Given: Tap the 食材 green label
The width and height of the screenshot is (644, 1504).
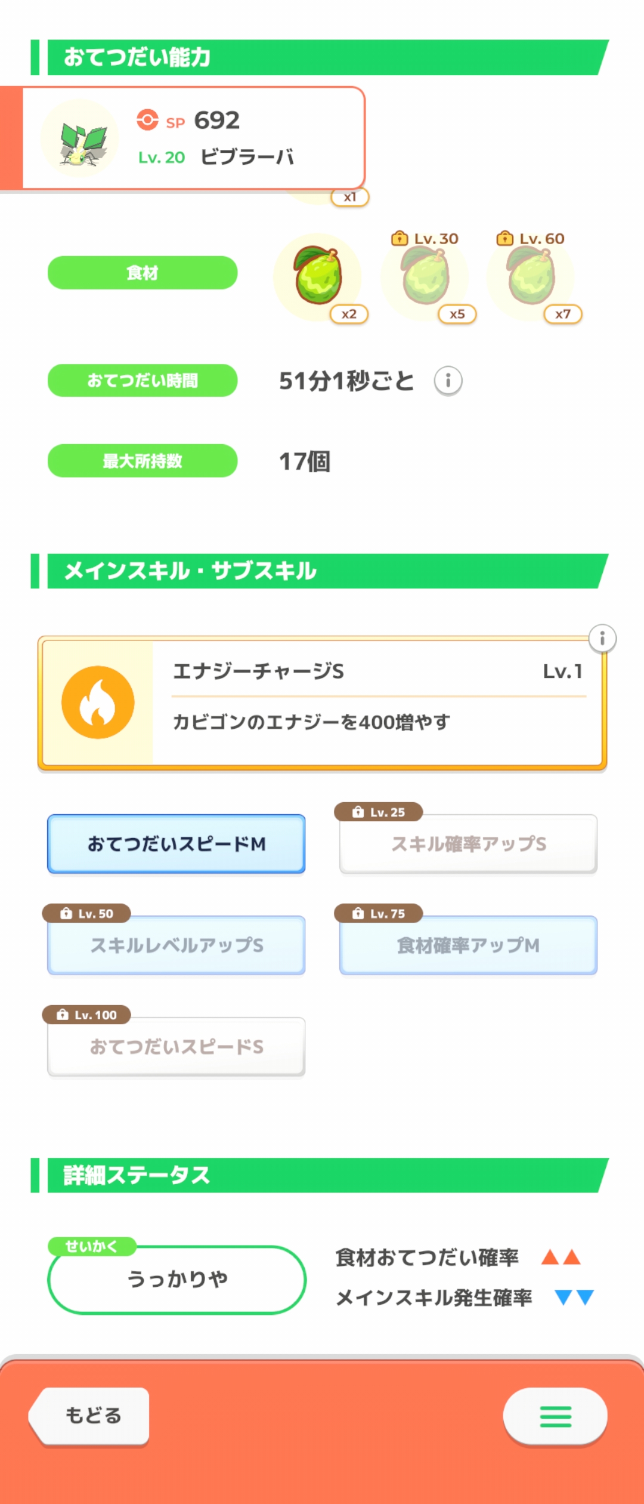Looking at the screenshot, I should coord(143,273).
